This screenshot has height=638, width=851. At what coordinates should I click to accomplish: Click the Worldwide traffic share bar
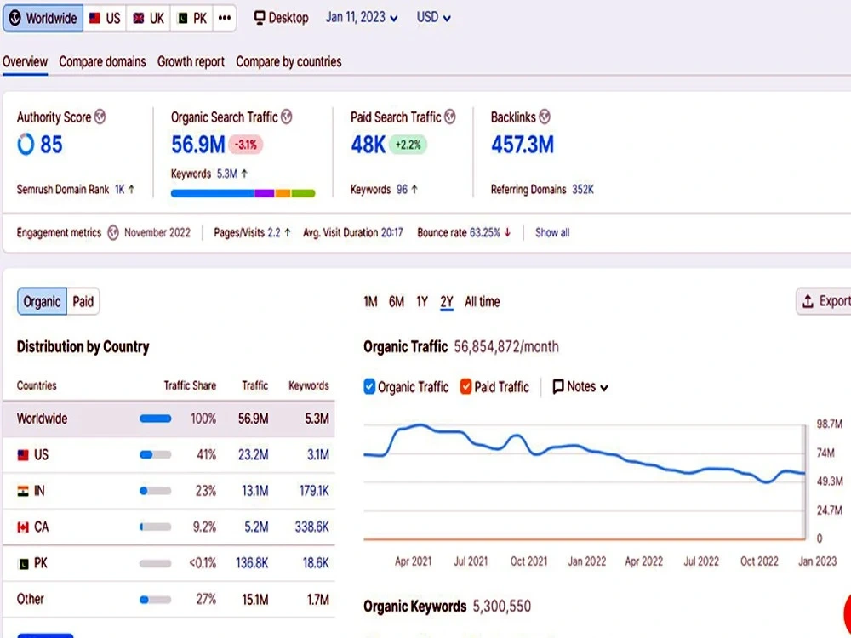[155, 419]
